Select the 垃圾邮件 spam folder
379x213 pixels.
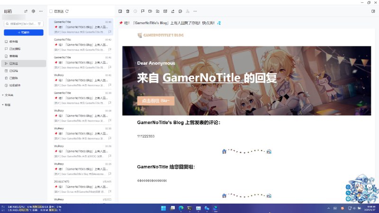click(x=15, y=85)
